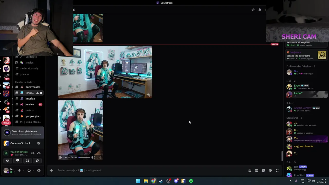
Task: Open Escape the Backrooms activity card
Action: tap(306, 55)
